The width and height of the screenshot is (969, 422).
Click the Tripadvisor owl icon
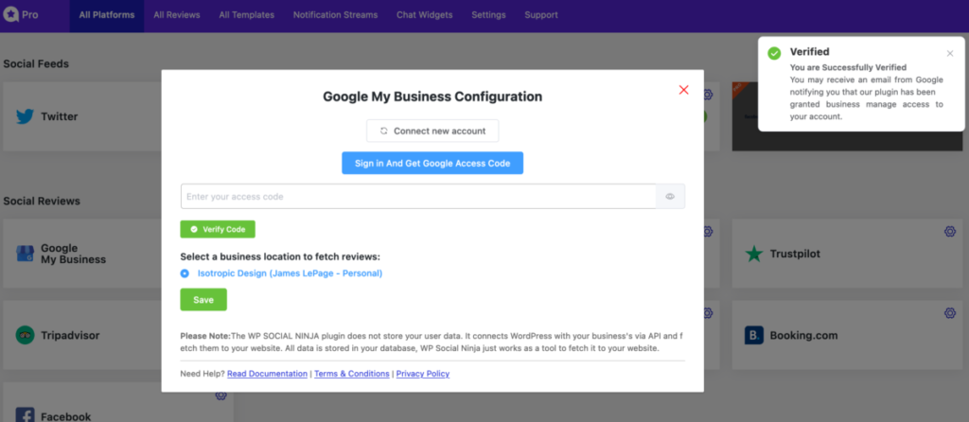point(25,335)
